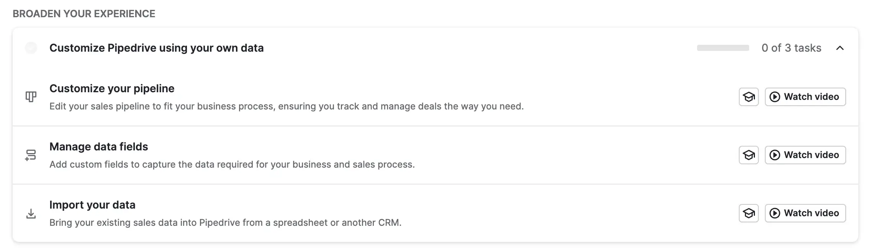Click the data fields icon beside Manage data fields
871x248 pixels.
(x=31, y=155)
